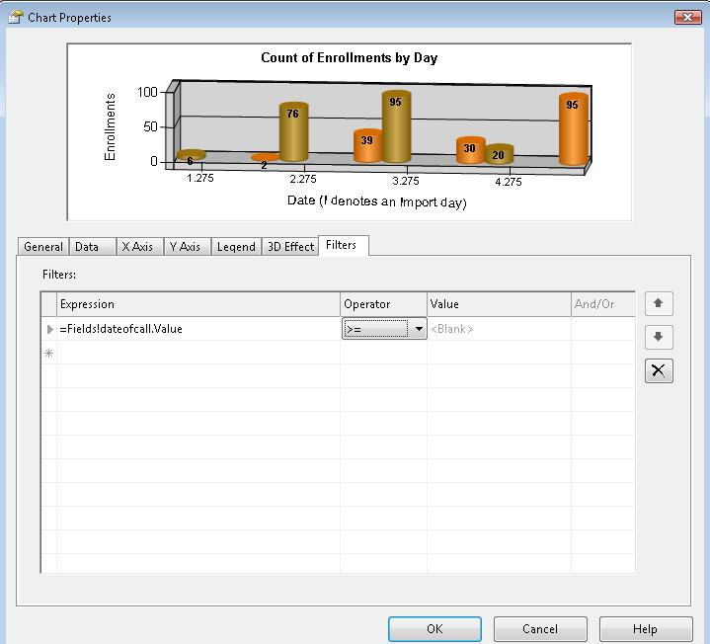
Task: Click the move filter down arrow button
Action: tap(658, 338)
